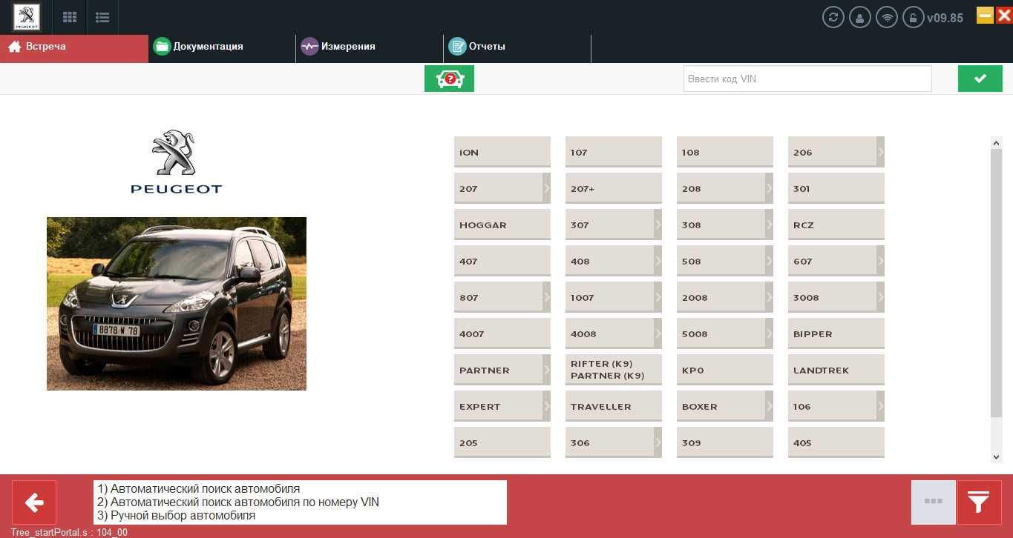1013x538 pixels.
Task: Expand the 2008 model variants
Action: 769,297
